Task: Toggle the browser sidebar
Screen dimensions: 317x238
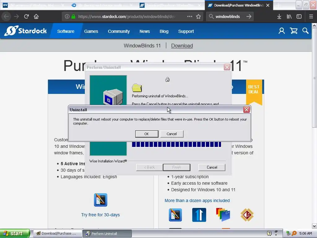Action: pos(299,16)
